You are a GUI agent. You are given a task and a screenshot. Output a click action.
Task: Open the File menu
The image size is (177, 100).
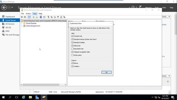[22, 14]
